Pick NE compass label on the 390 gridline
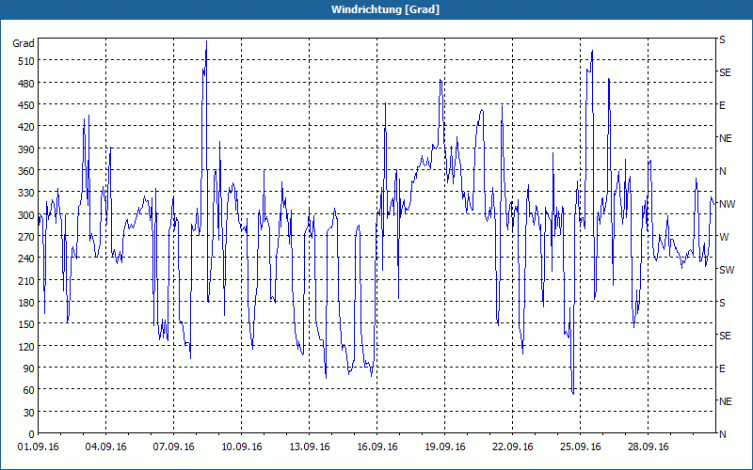This screenshot has height=470, width=753. (725, 138)
